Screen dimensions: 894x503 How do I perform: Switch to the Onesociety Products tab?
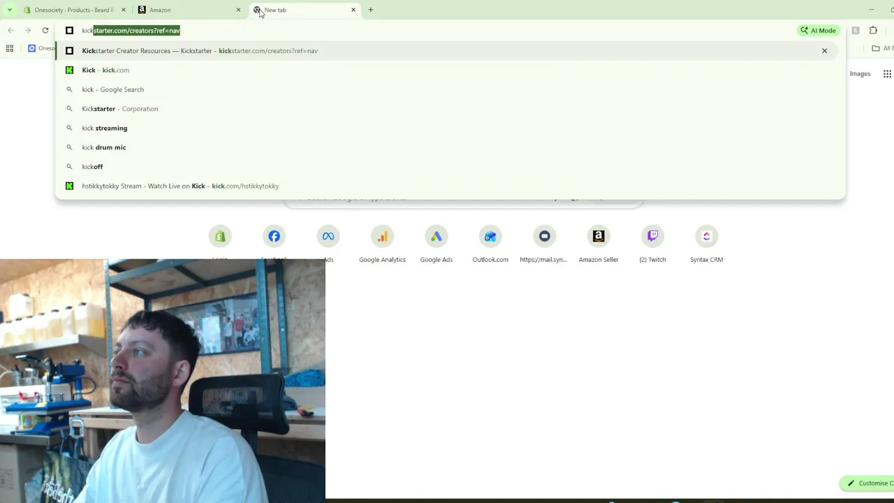click(x=73, y=10)
